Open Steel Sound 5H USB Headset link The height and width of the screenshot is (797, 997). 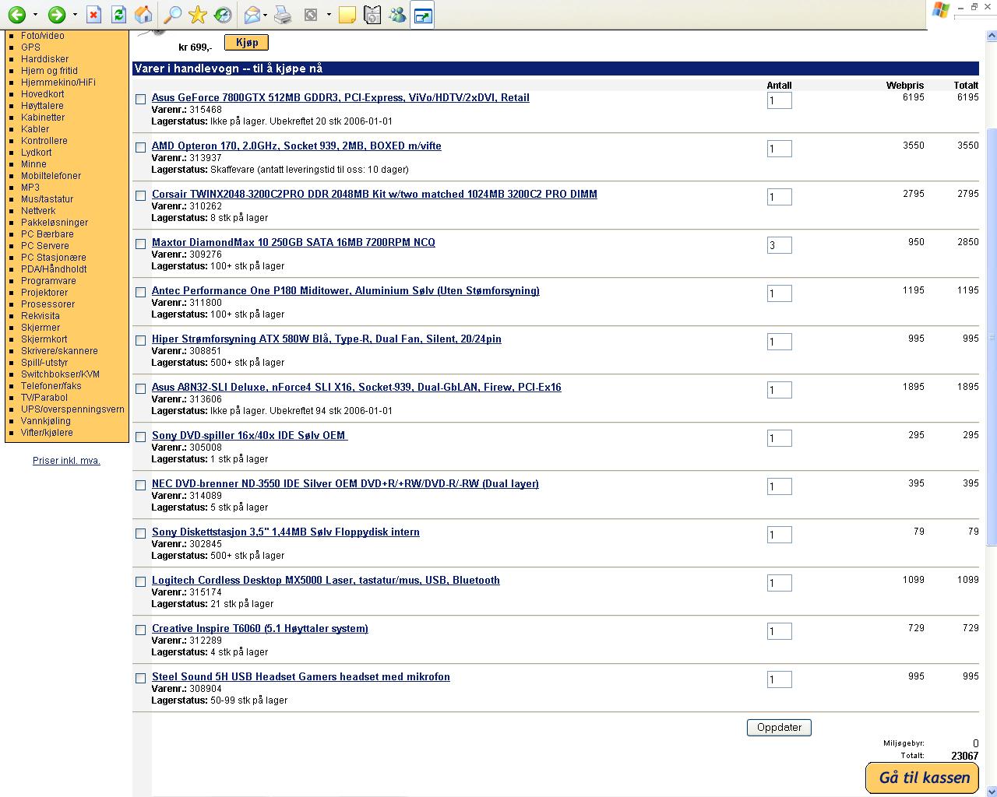[x=301, y=676]
